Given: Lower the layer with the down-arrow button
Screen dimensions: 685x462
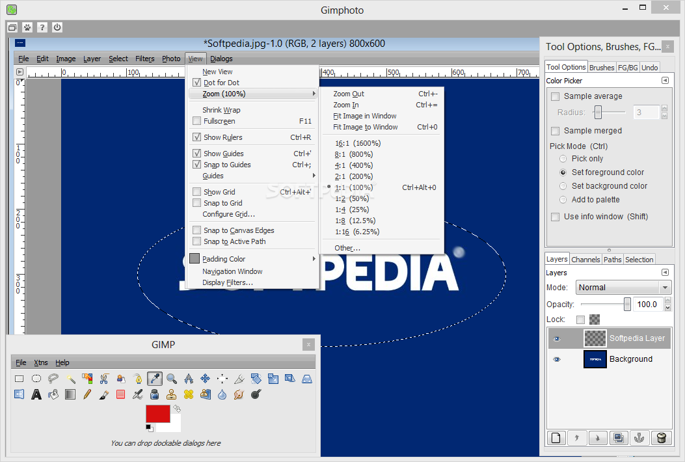Looking at the screenshot, I should tap(598, 437).
